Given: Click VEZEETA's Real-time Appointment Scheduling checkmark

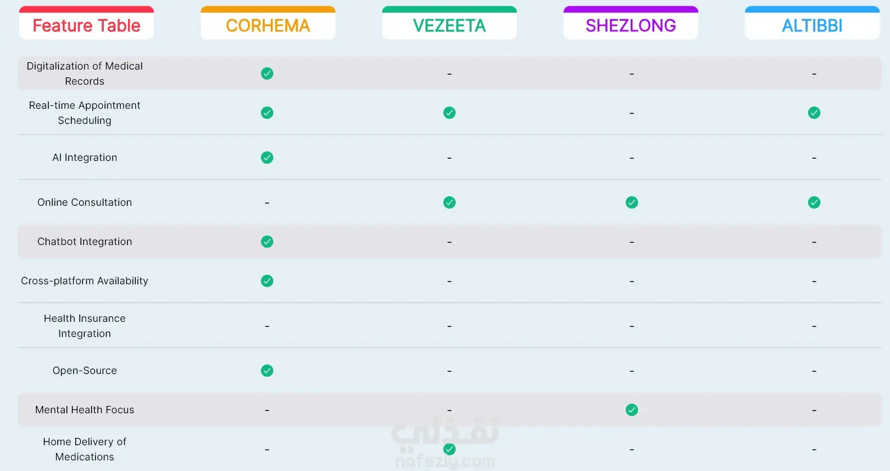Looking at the screenshot, I should click(449, 113).
